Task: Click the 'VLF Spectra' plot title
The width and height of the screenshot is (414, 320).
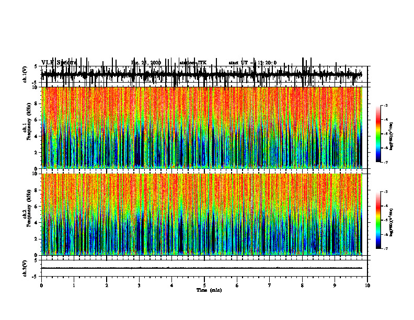Action: point(59,63)
